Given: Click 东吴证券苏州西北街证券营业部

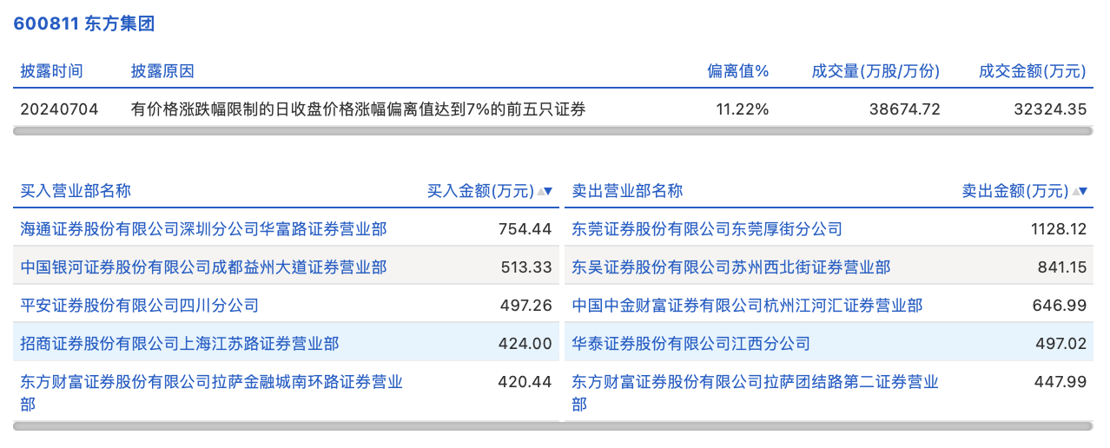Looking at the screenshot, I should point(731,267).
